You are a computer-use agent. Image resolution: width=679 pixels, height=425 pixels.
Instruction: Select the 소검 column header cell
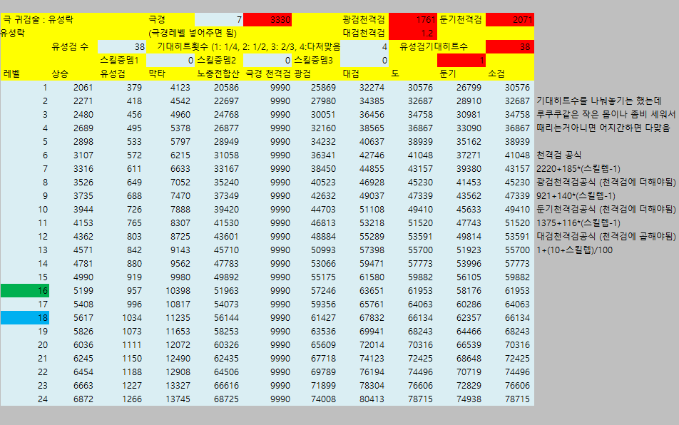tap(510, 74)
